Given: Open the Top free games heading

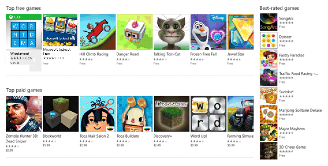Looking at the screenshot, I should pos(24,8).
